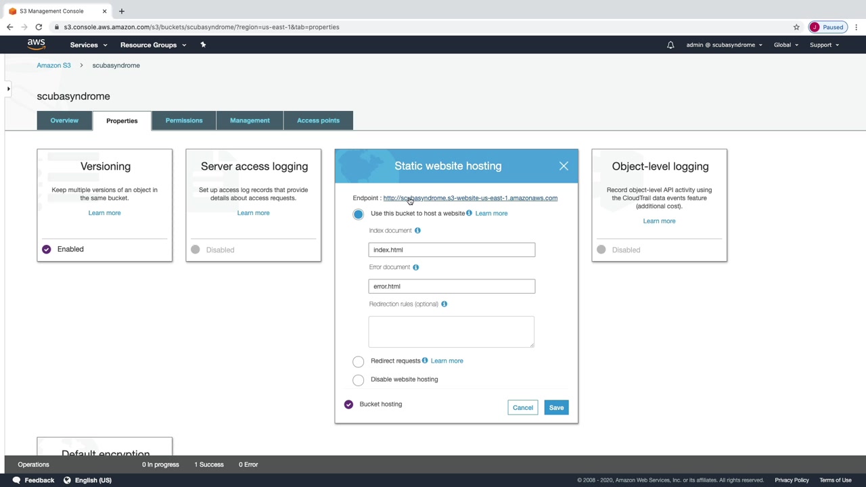Click Operations in the status bar
The image size is (866, 487).
33,465
